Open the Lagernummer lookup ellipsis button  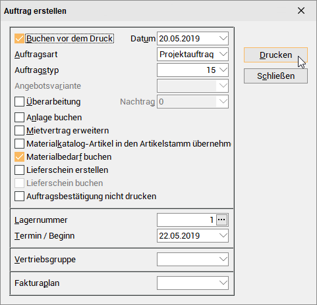click(x=221, y=220)
